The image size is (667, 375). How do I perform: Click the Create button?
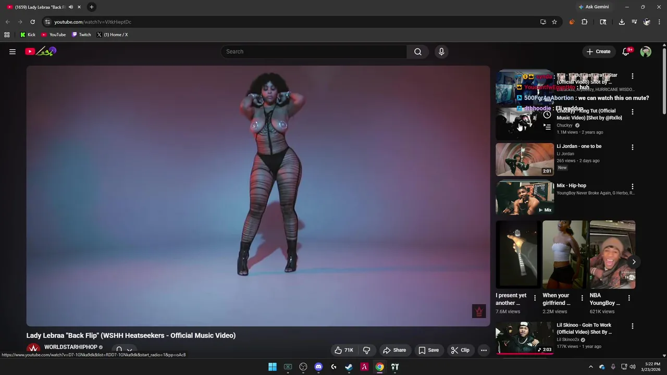tap(598, 52)
